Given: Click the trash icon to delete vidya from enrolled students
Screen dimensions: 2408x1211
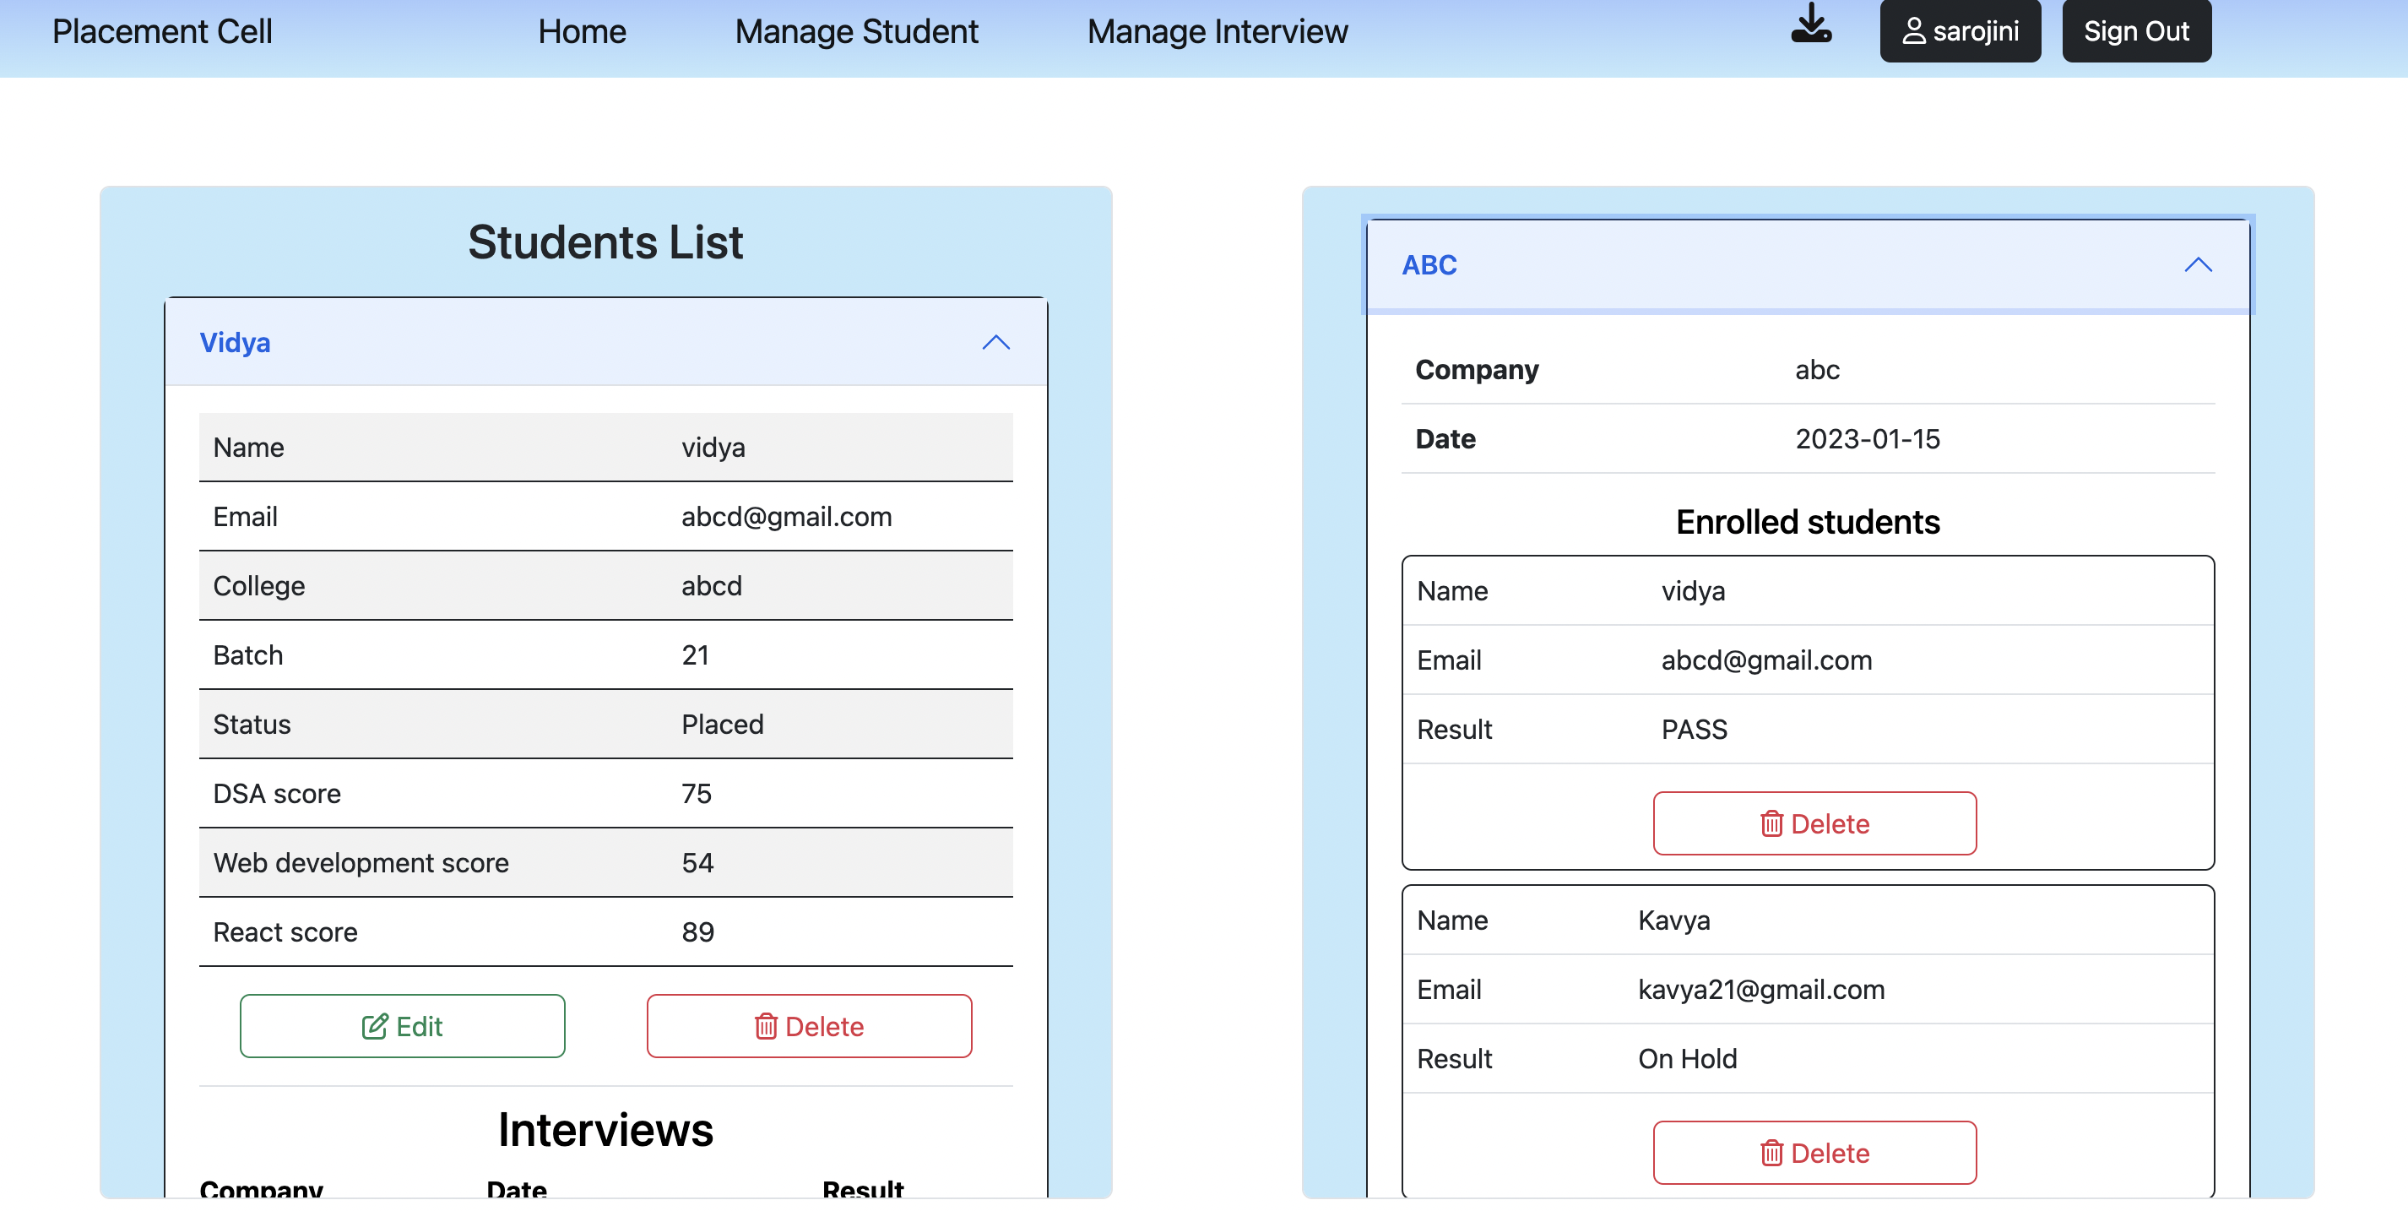Looking at the screenshot, I should pyautogui.click(x=1771, y=823).
